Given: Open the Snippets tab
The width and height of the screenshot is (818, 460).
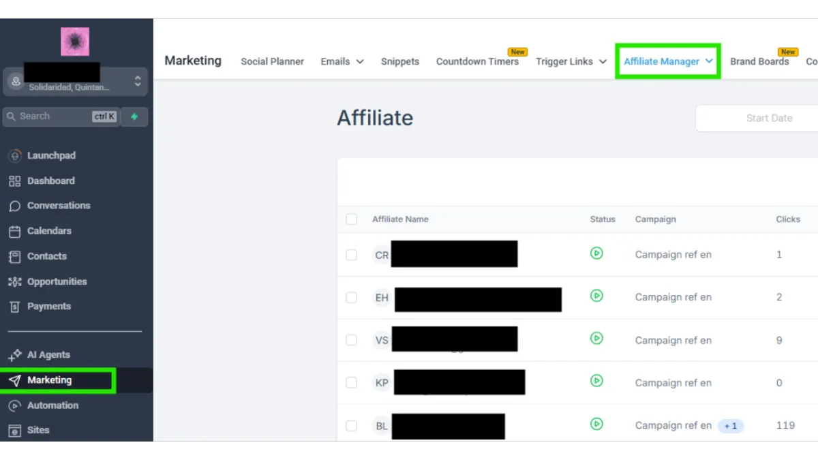Looking at the screenshot, I should click(400, 61).
